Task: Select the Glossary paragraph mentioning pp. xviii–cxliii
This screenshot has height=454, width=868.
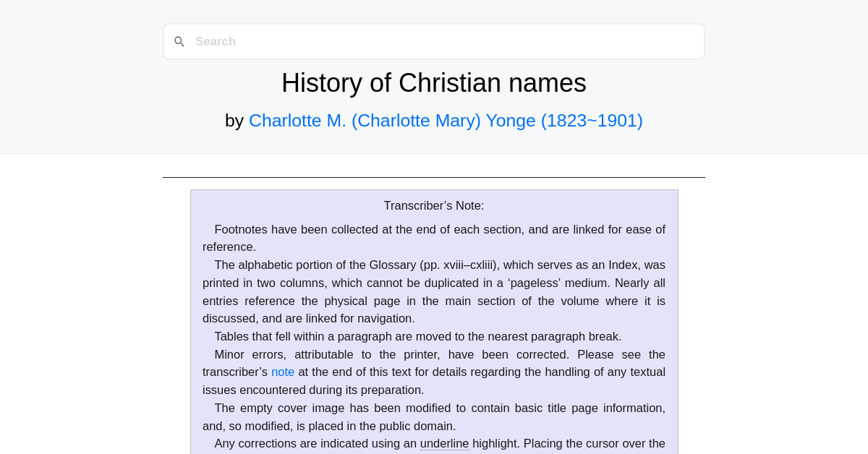Action: (433, 291)
